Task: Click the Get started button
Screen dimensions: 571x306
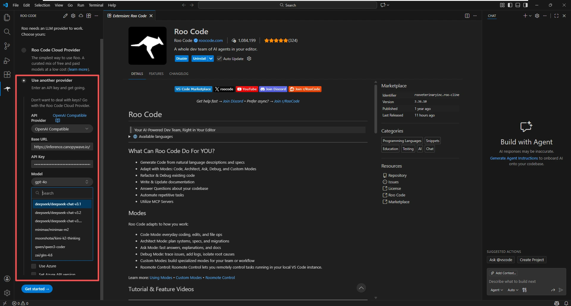Action: click(x=37, y=288)
